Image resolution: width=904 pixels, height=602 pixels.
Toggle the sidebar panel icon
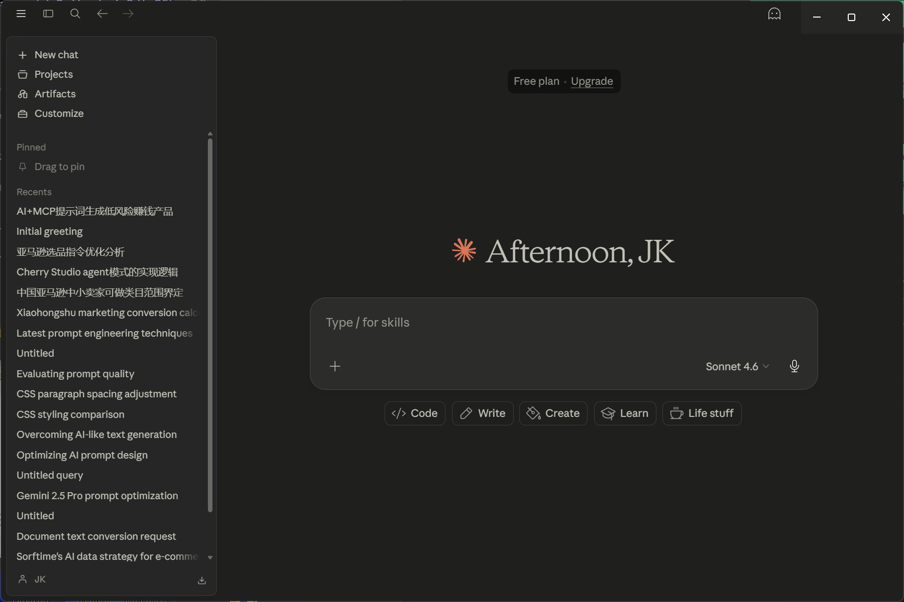click(48, 14)
